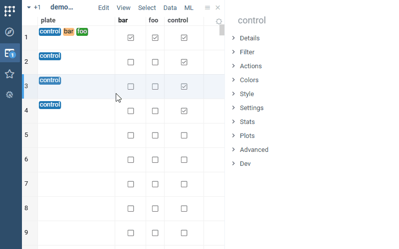
Task: Close the demo table view
Action: click(x=218, y=7)
